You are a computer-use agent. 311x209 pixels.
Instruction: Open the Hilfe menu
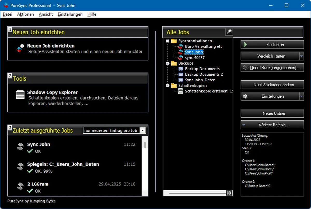click(91, 14)
